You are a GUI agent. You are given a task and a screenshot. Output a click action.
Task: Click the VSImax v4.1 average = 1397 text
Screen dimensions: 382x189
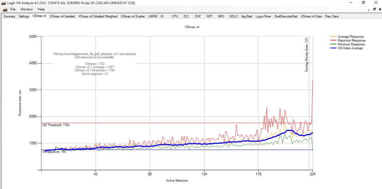[95, 67]
